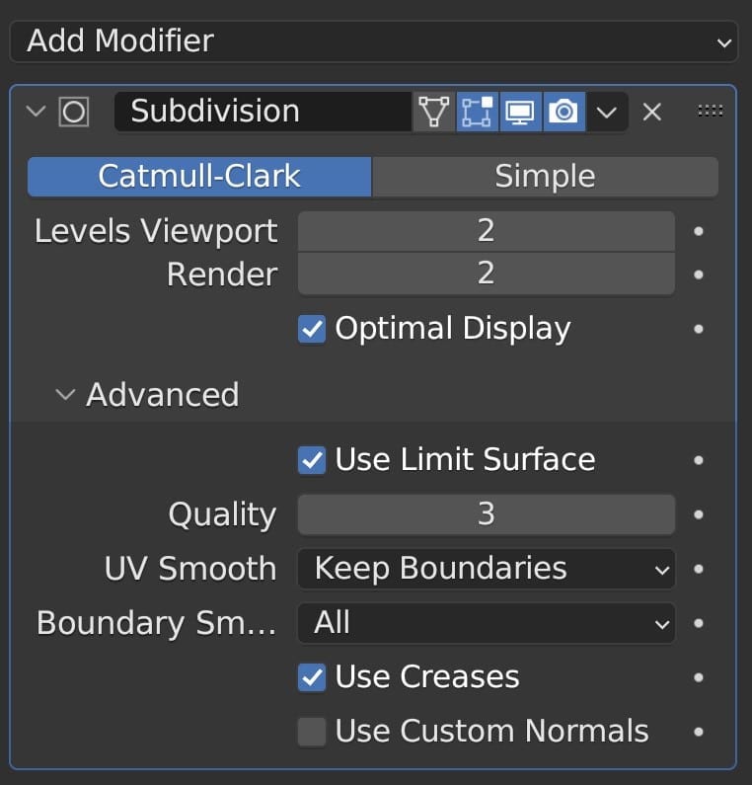Switch to Simple subdivision type
Viewport: 752px width, 785px height.
click(545, 177)
